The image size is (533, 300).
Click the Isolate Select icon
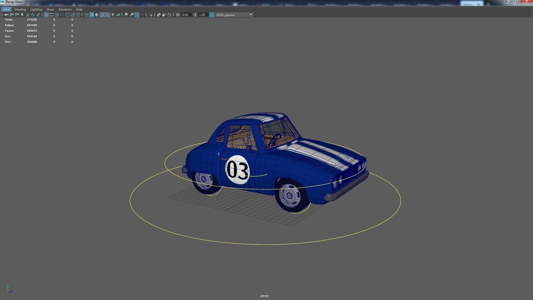(150, 15)
